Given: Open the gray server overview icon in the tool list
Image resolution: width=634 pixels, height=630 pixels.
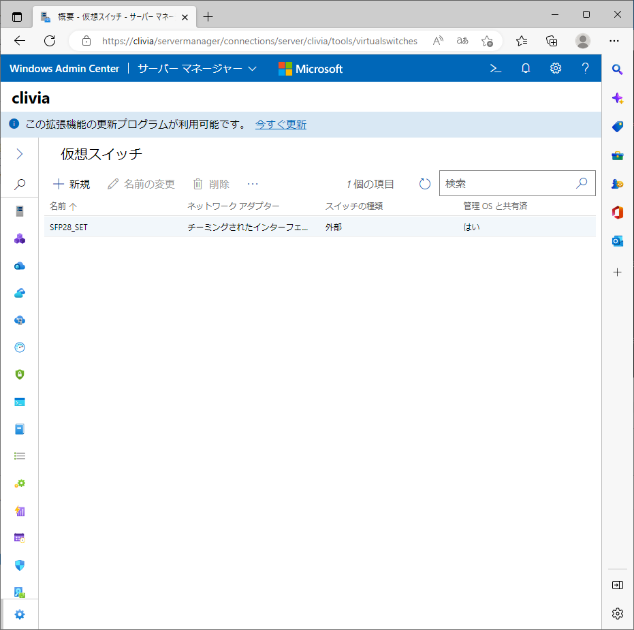Looking at the screenshot, I should tap(19, 211).
